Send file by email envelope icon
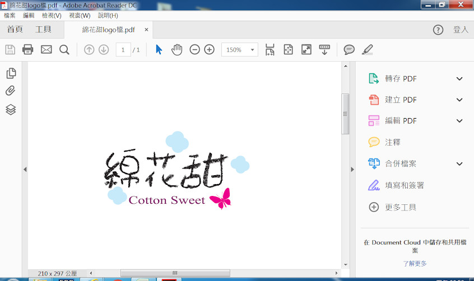Screen dimensions: 474x281 [47, 50]
